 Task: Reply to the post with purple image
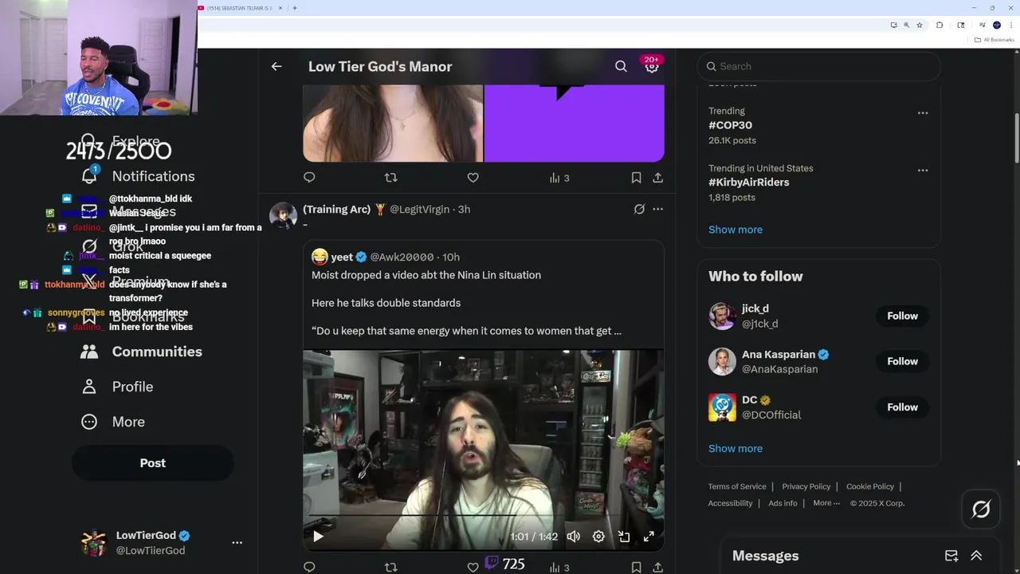coord(309,177)
